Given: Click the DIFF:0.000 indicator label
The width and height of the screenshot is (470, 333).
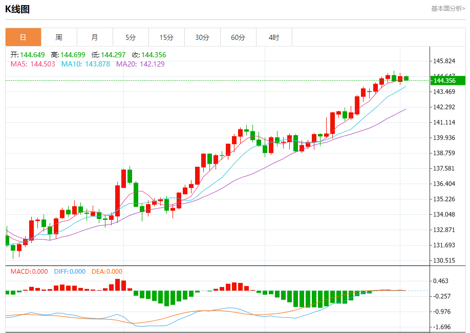Looking at the screenshot, I should point(70,272).
